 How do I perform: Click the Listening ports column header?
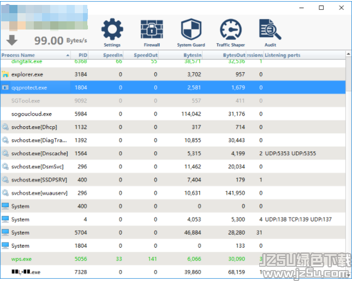click(283, 55)
